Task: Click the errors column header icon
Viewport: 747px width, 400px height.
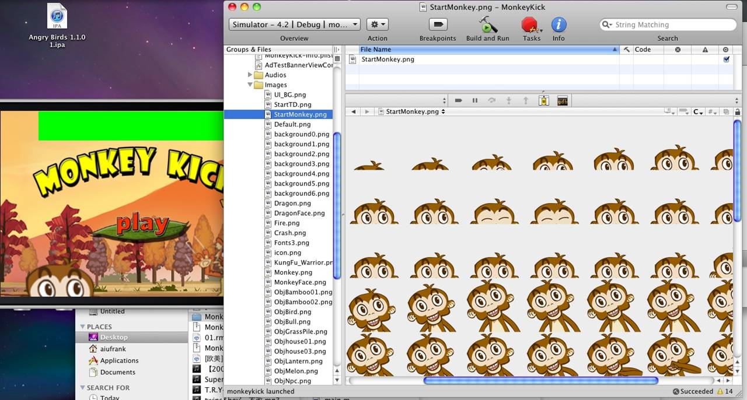Action: pos(678,50)
